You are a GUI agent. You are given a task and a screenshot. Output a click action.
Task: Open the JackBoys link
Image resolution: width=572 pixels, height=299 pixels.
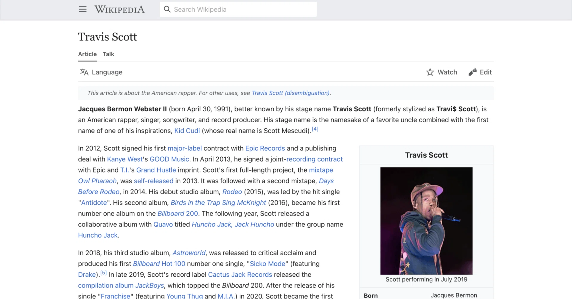[150, 285]
